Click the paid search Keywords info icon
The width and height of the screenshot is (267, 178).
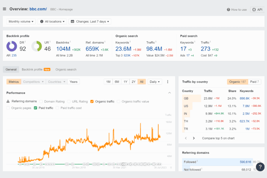195,41
